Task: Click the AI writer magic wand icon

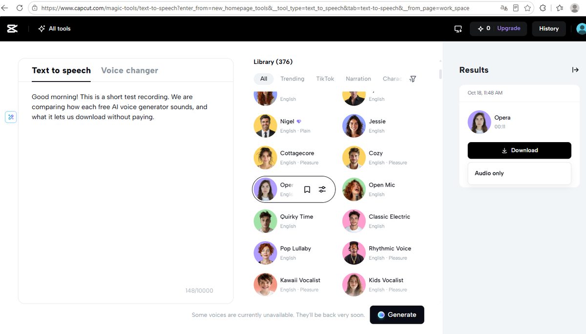Action: 11,117
